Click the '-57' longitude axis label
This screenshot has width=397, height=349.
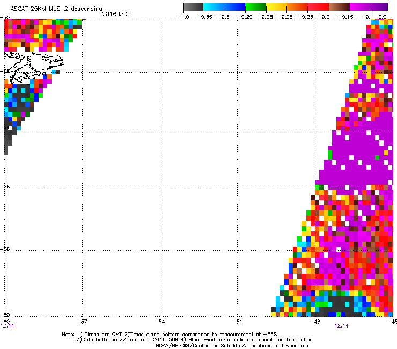[82, 322]
